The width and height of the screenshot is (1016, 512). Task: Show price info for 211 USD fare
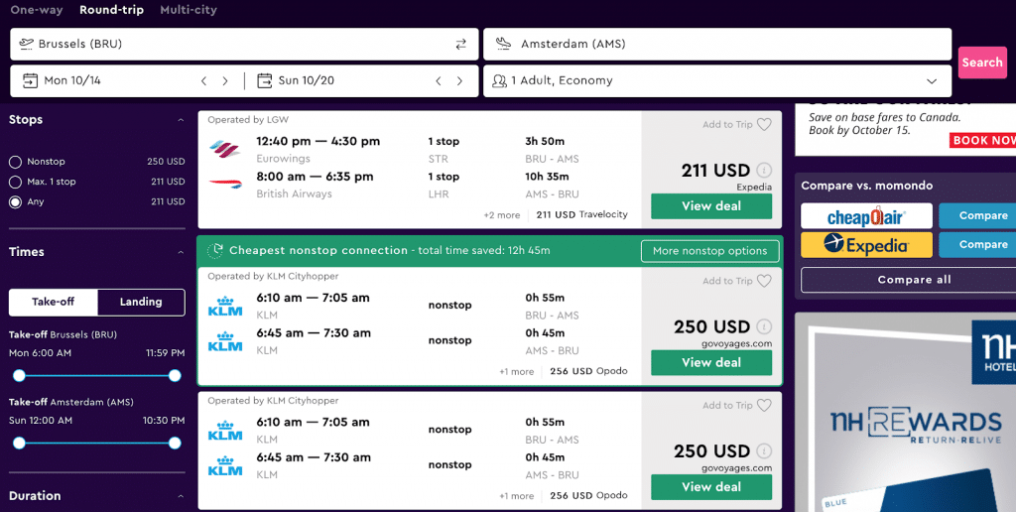pos(764,171)
